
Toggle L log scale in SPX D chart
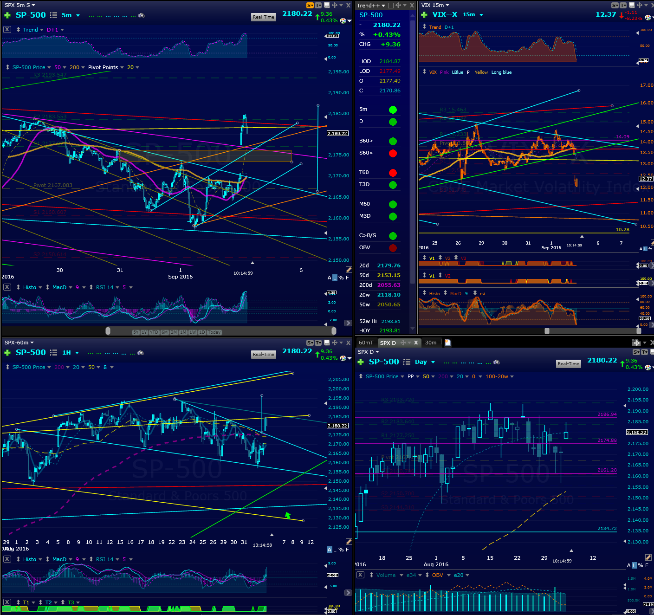[635, 565]
